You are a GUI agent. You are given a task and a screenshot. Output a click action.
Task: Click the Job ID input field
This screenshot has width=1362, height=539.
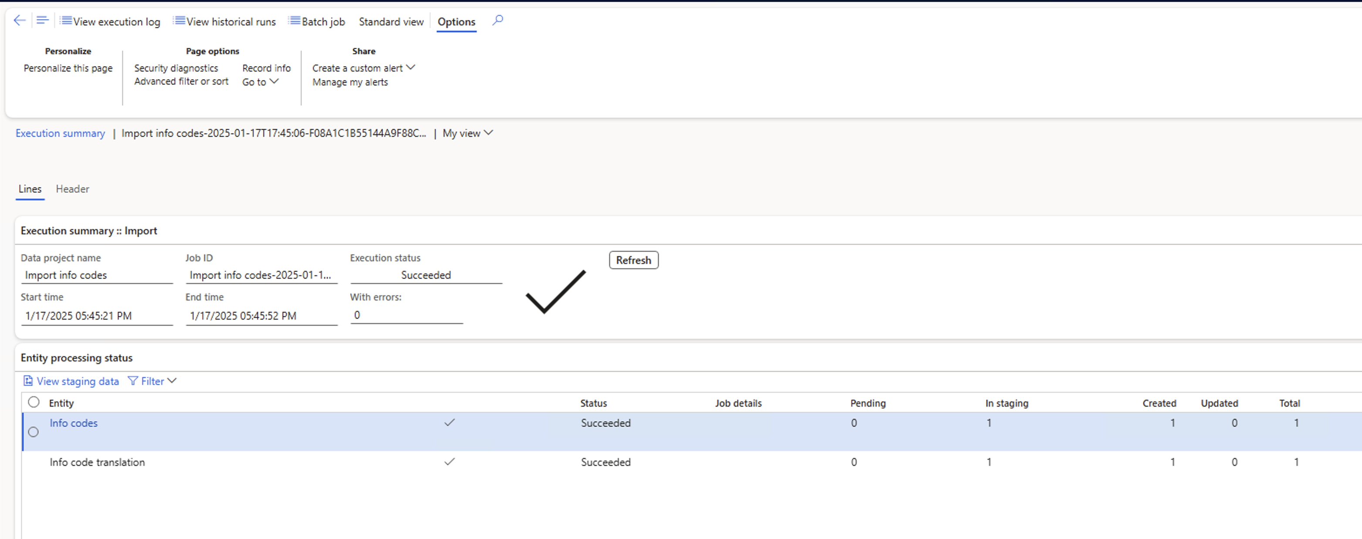[x=261, y=275]
